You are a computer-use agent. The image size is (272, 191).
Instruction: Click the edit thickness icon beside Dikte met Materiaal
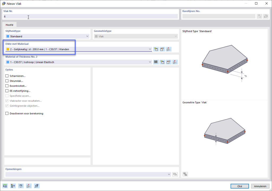coord(162,49)
